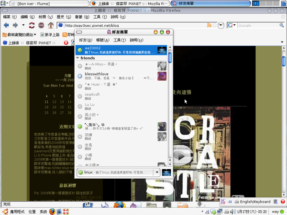The width and height of the screenshot is (287, 215).
Task: Click the Firefox Forward arrow button
Action: [x=15, y=25]
